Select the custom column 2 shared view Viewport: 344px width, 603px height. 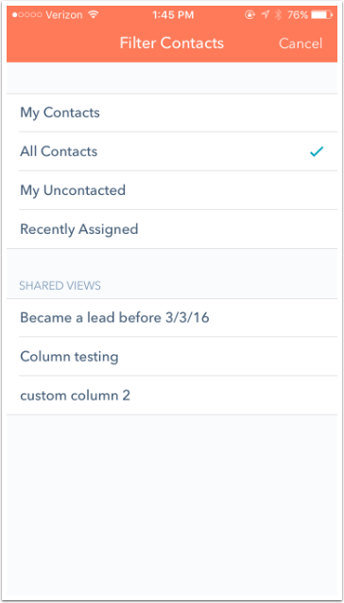coord(172,396)
